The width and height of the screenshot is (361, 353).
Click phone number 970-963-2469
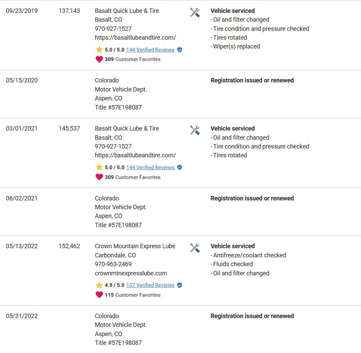113,264
